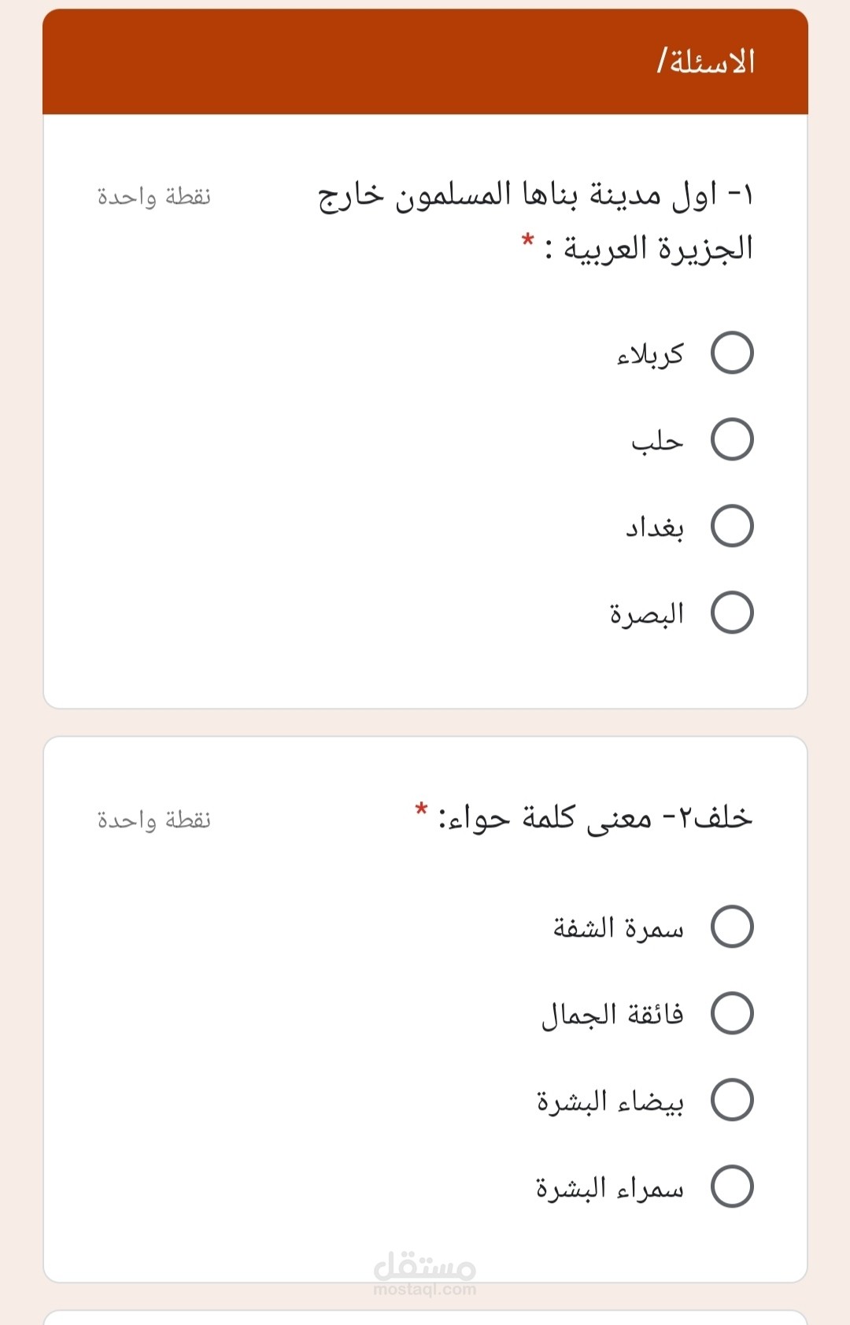Image resolution: width=850 pixels, height=1325 pixels.
Task: Choose the سمرة الشفة radio button
Action: (732, 926)
